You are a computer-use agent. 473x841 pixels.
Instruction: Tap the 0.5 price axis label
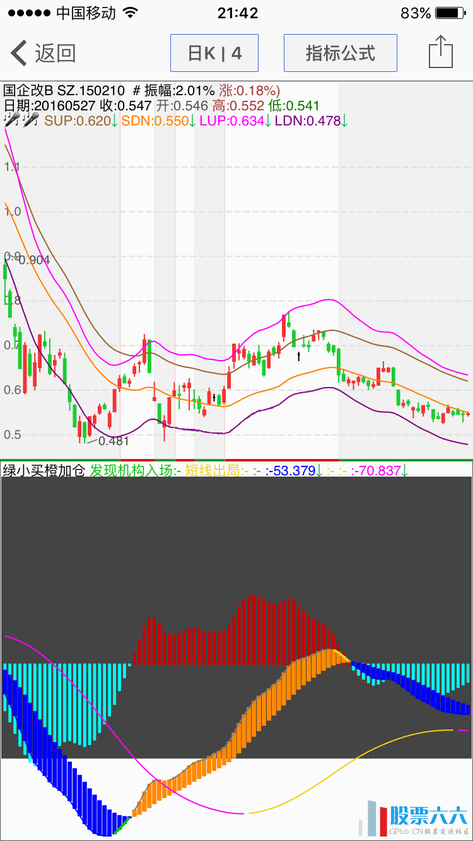12,434
